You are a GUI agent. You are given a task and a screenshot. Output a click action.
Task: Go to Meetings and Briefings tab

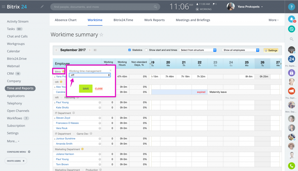coord(193,20)
